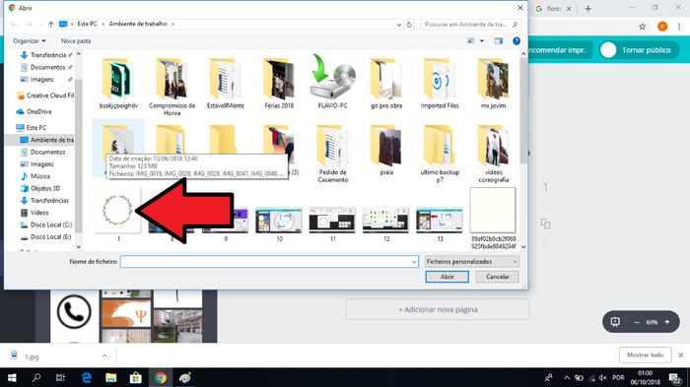Search in Ambiente de trabalho field
Image resolution: width=690 pixels, height=387 pixels.
pos(470,25)
